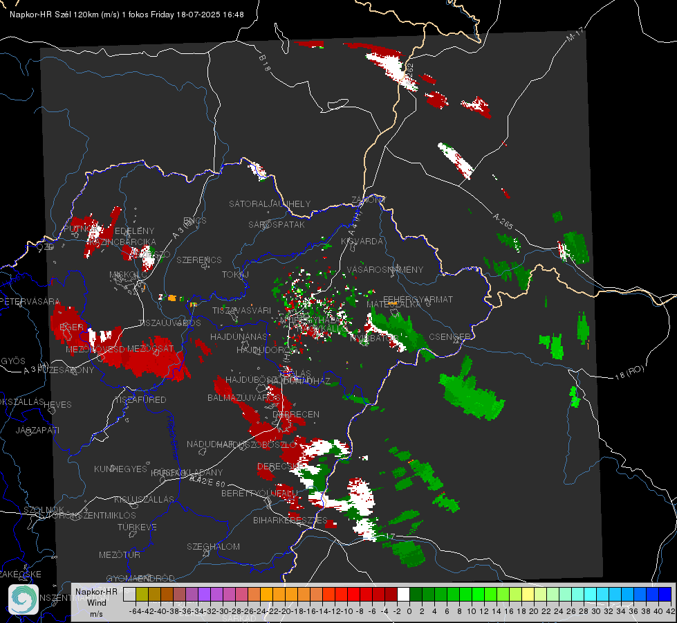Click the NÁDUDVAR label

tap(210, 444)
